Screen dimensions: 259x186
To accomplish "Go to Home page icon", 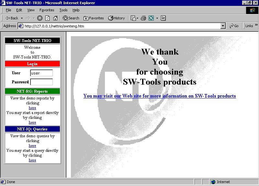I will tap(55, 18).
